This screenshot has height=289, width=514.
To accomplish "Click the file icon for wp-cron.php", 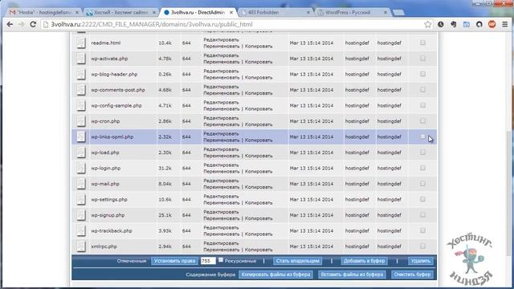I will tap(81, 121).
